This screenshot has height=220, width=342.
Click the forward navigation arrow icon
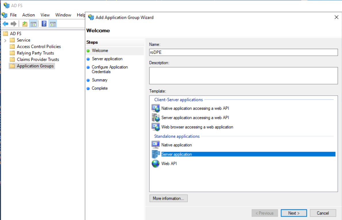pyautogui.click(x=13, y=24)
